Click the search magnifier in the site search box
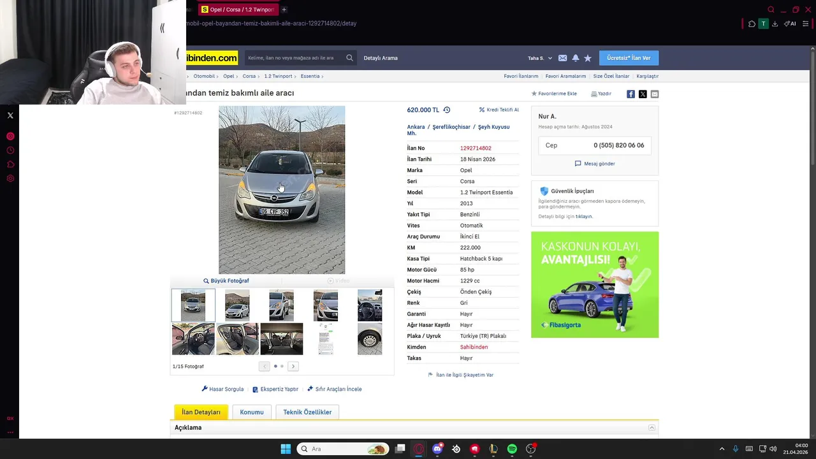The width and height of the screenshot is (816, 459). click(349, 58)
